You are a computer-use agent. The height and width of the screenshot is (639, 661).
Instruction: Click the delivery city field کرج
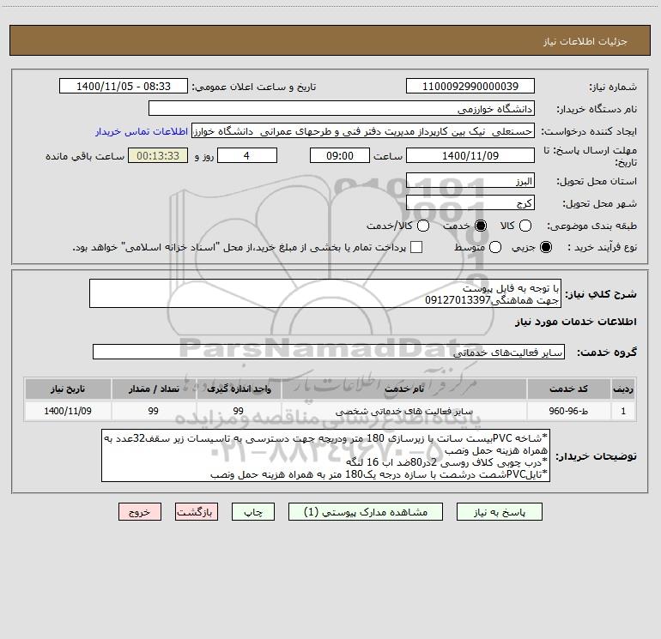[470, 203]
